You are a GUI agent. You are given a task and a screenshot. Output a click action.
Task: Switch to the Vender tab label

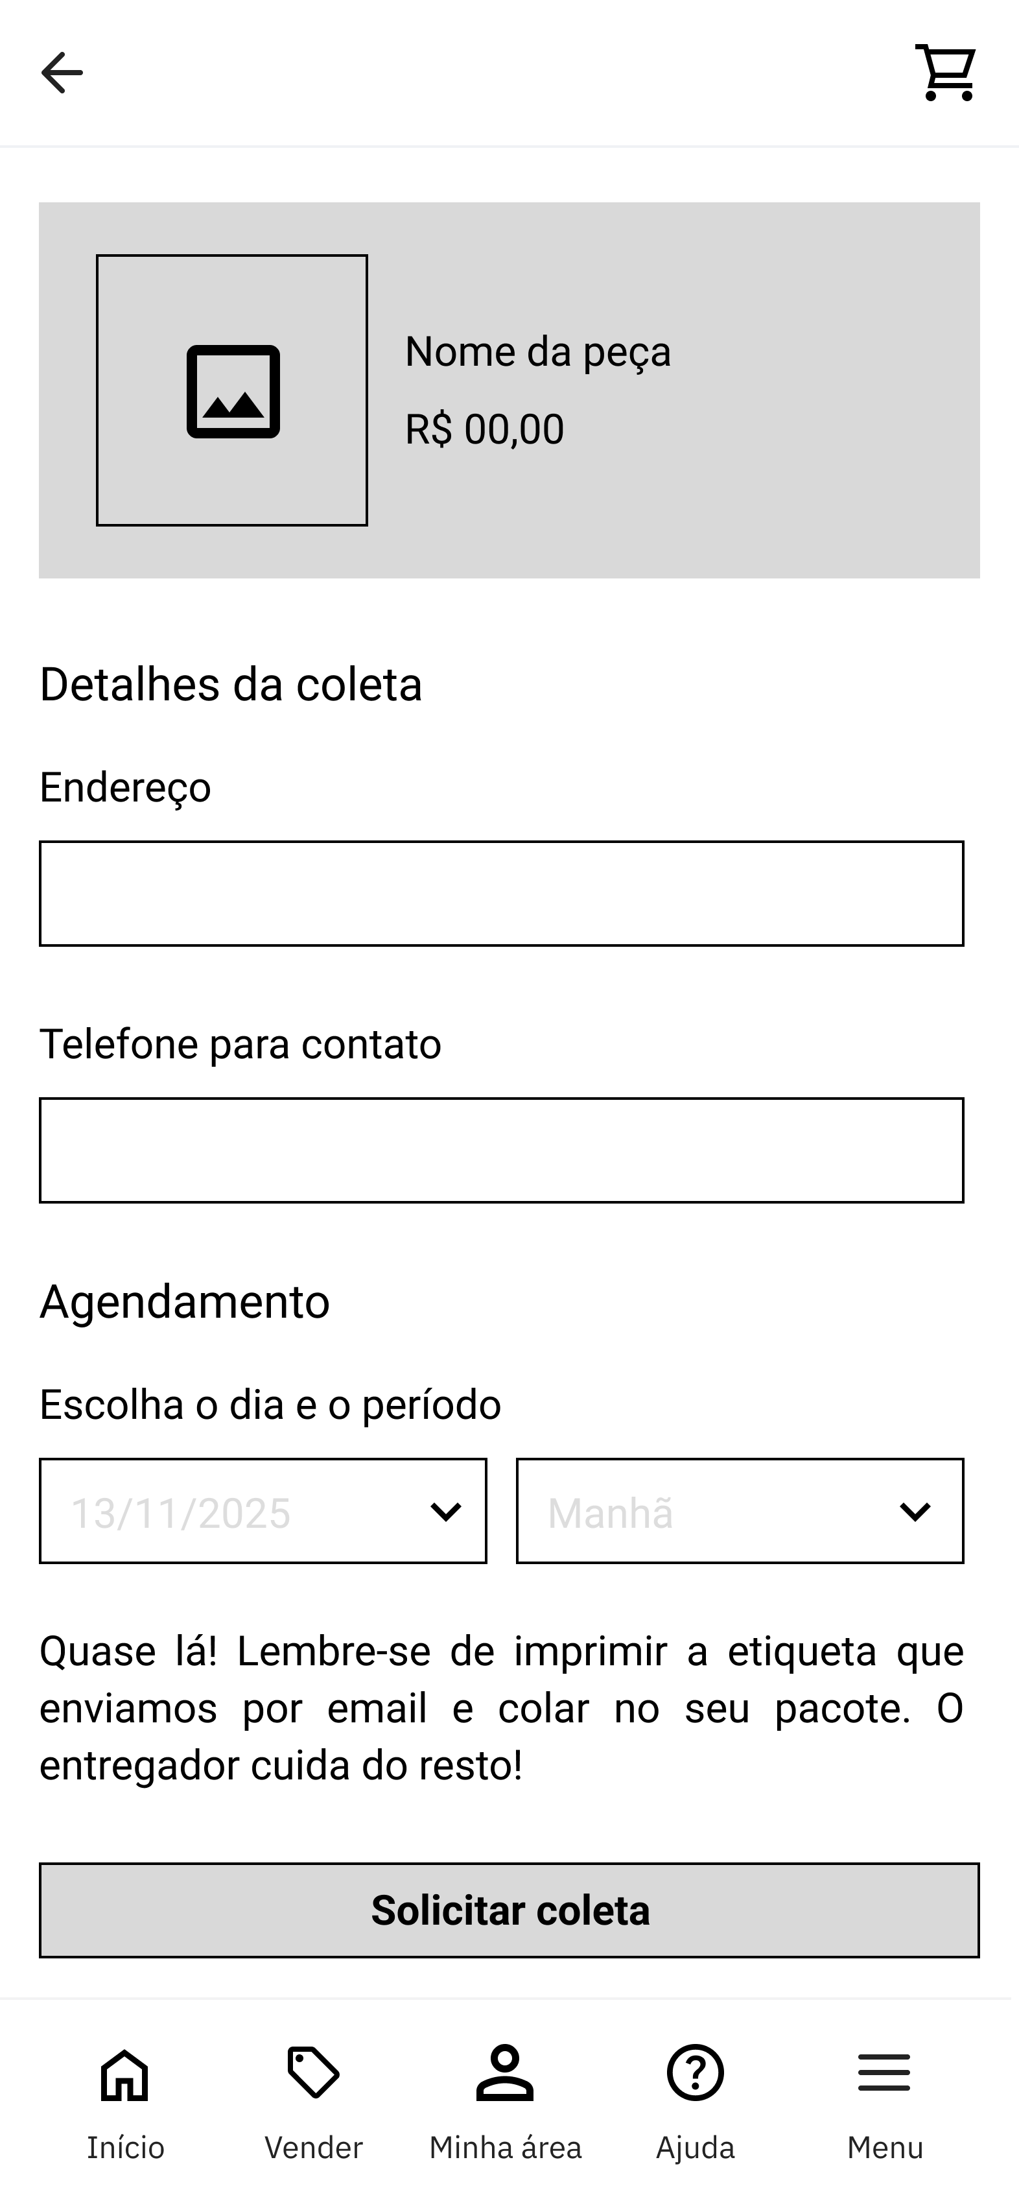point(313,2147)
